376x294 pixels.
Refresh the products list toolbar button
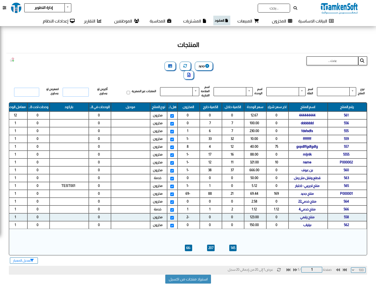tap(185, 66)
